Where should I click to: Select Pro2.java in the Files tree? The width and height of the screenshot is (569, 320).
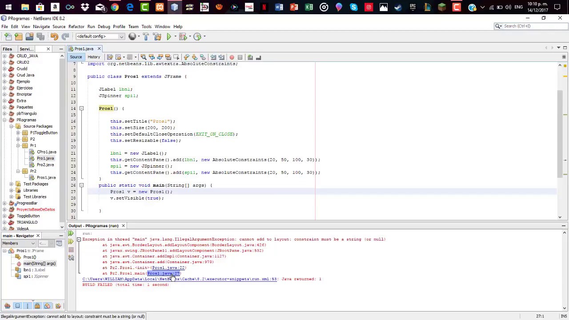(x=45, y=165)
